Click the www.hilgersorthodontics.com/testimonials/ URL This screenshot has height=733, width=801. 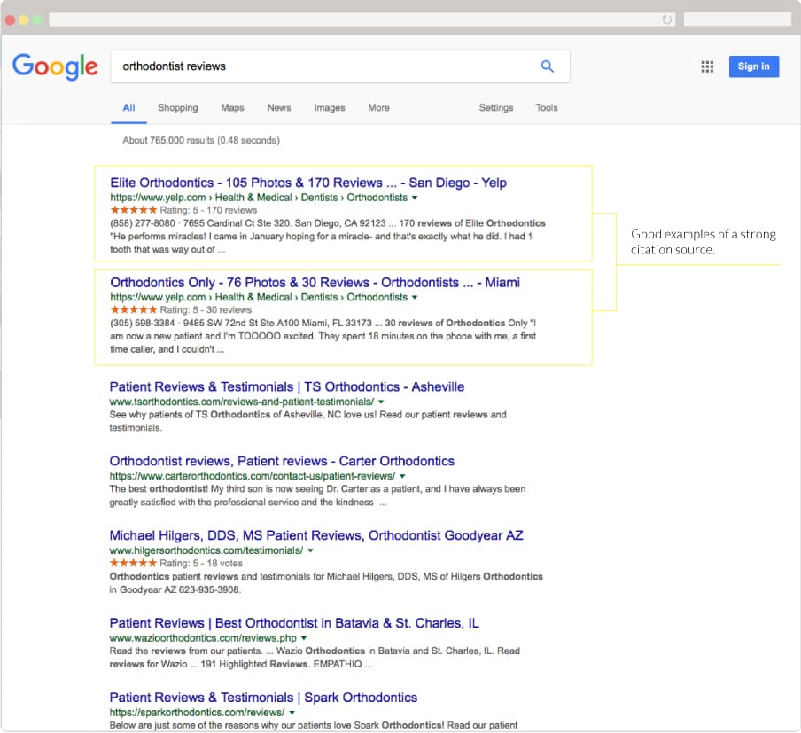(x=206, y=550)
